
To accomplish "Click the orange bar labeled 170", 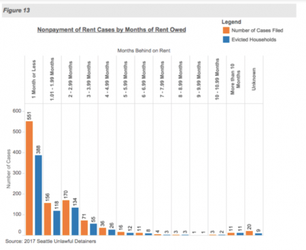I will [x=66, y=217].
